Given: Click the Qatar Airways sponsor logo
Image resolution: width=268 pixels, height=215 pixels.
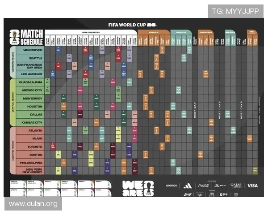Looking at the screenshot, I should pyautogui.click(x=236, y=185).
